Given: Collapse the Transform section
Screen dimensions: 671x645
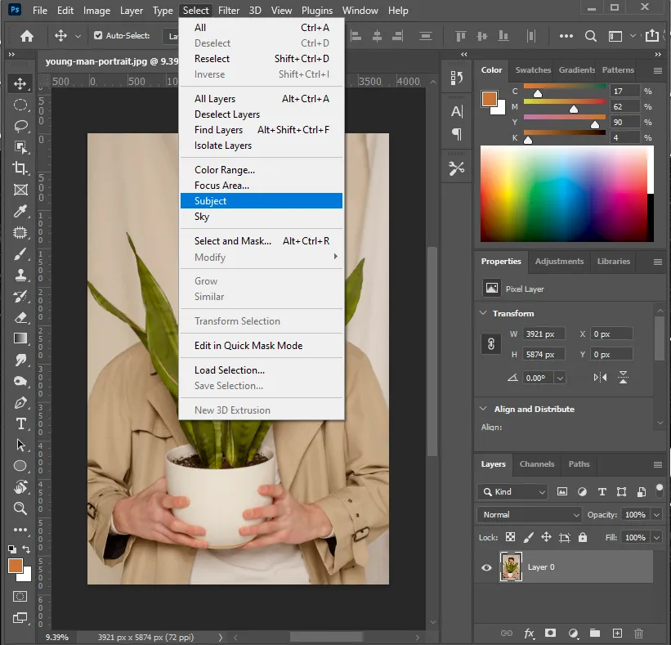Looking at the screenshot, I should tap(482, 314).
